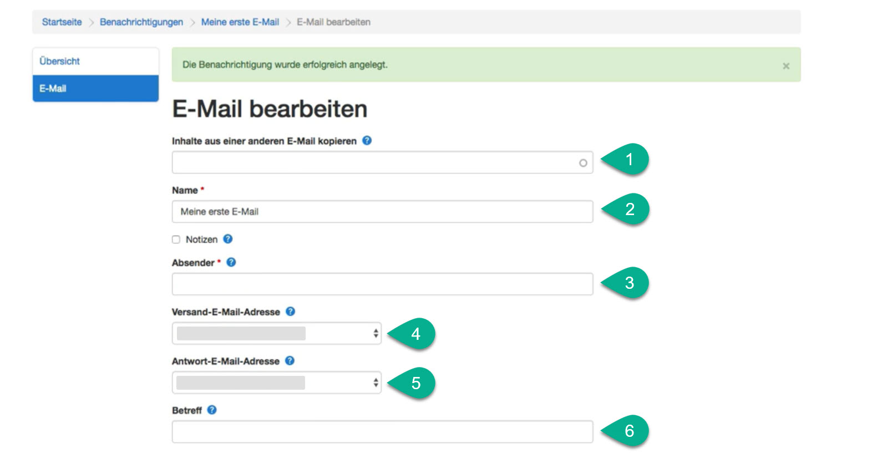Open the copy-from-other-email selection field
Screen dimensions: 872x459
coord(382,162)
